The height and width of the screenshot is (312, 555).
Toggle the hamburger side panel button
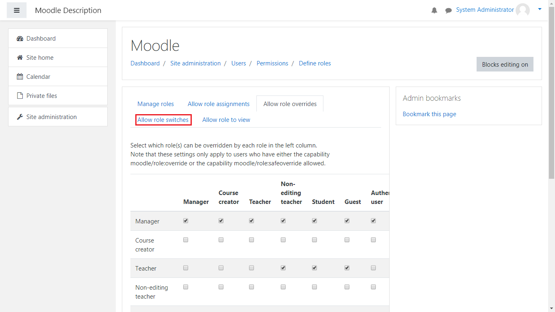17,10
